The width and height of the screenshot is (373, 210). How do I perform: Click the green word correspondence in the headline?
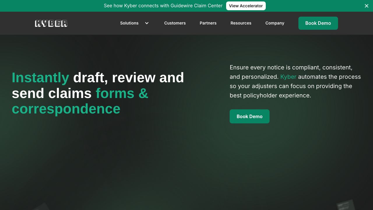(66, 109)
